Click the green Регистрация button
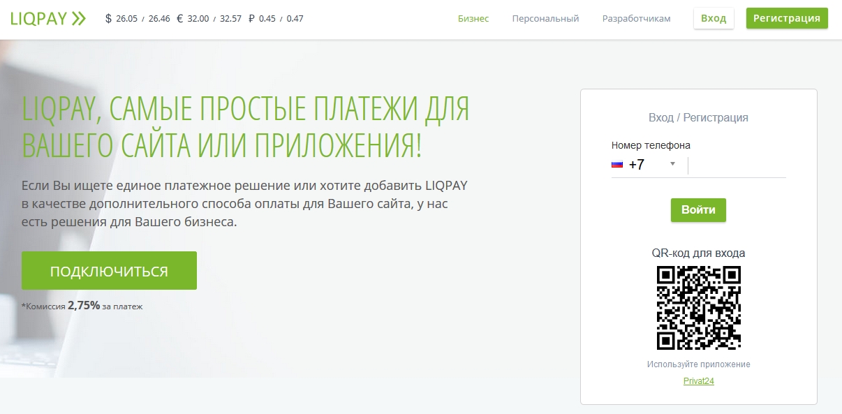 787,19
